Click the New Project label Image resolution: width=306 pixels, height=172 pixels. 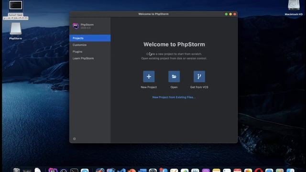[x=149, y=87]
